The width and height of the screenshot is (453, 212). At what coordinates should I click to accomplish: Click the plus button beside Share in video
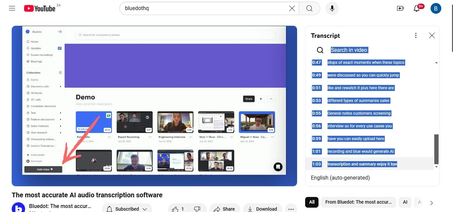click(261, 99)
